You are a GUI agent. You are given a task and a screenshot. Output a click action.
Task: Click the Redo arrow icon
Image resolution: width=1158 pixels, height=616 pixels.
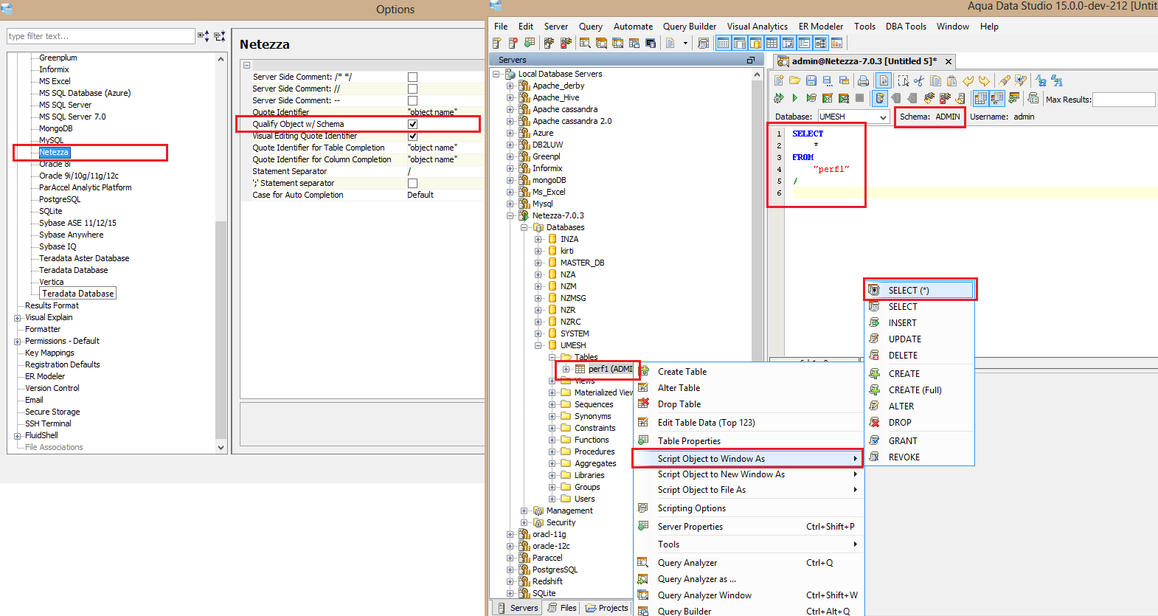tap(984, 80)
